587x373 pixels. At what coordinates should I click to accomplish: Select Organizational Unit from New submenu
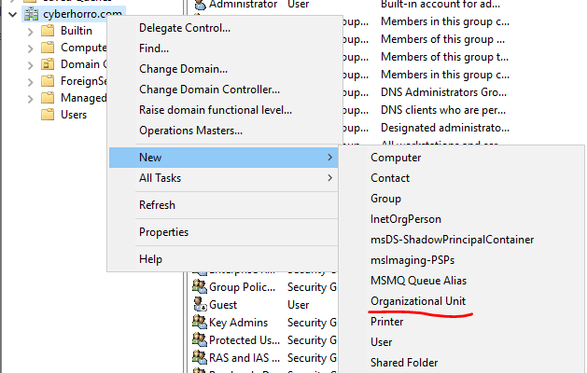point(417,301)
